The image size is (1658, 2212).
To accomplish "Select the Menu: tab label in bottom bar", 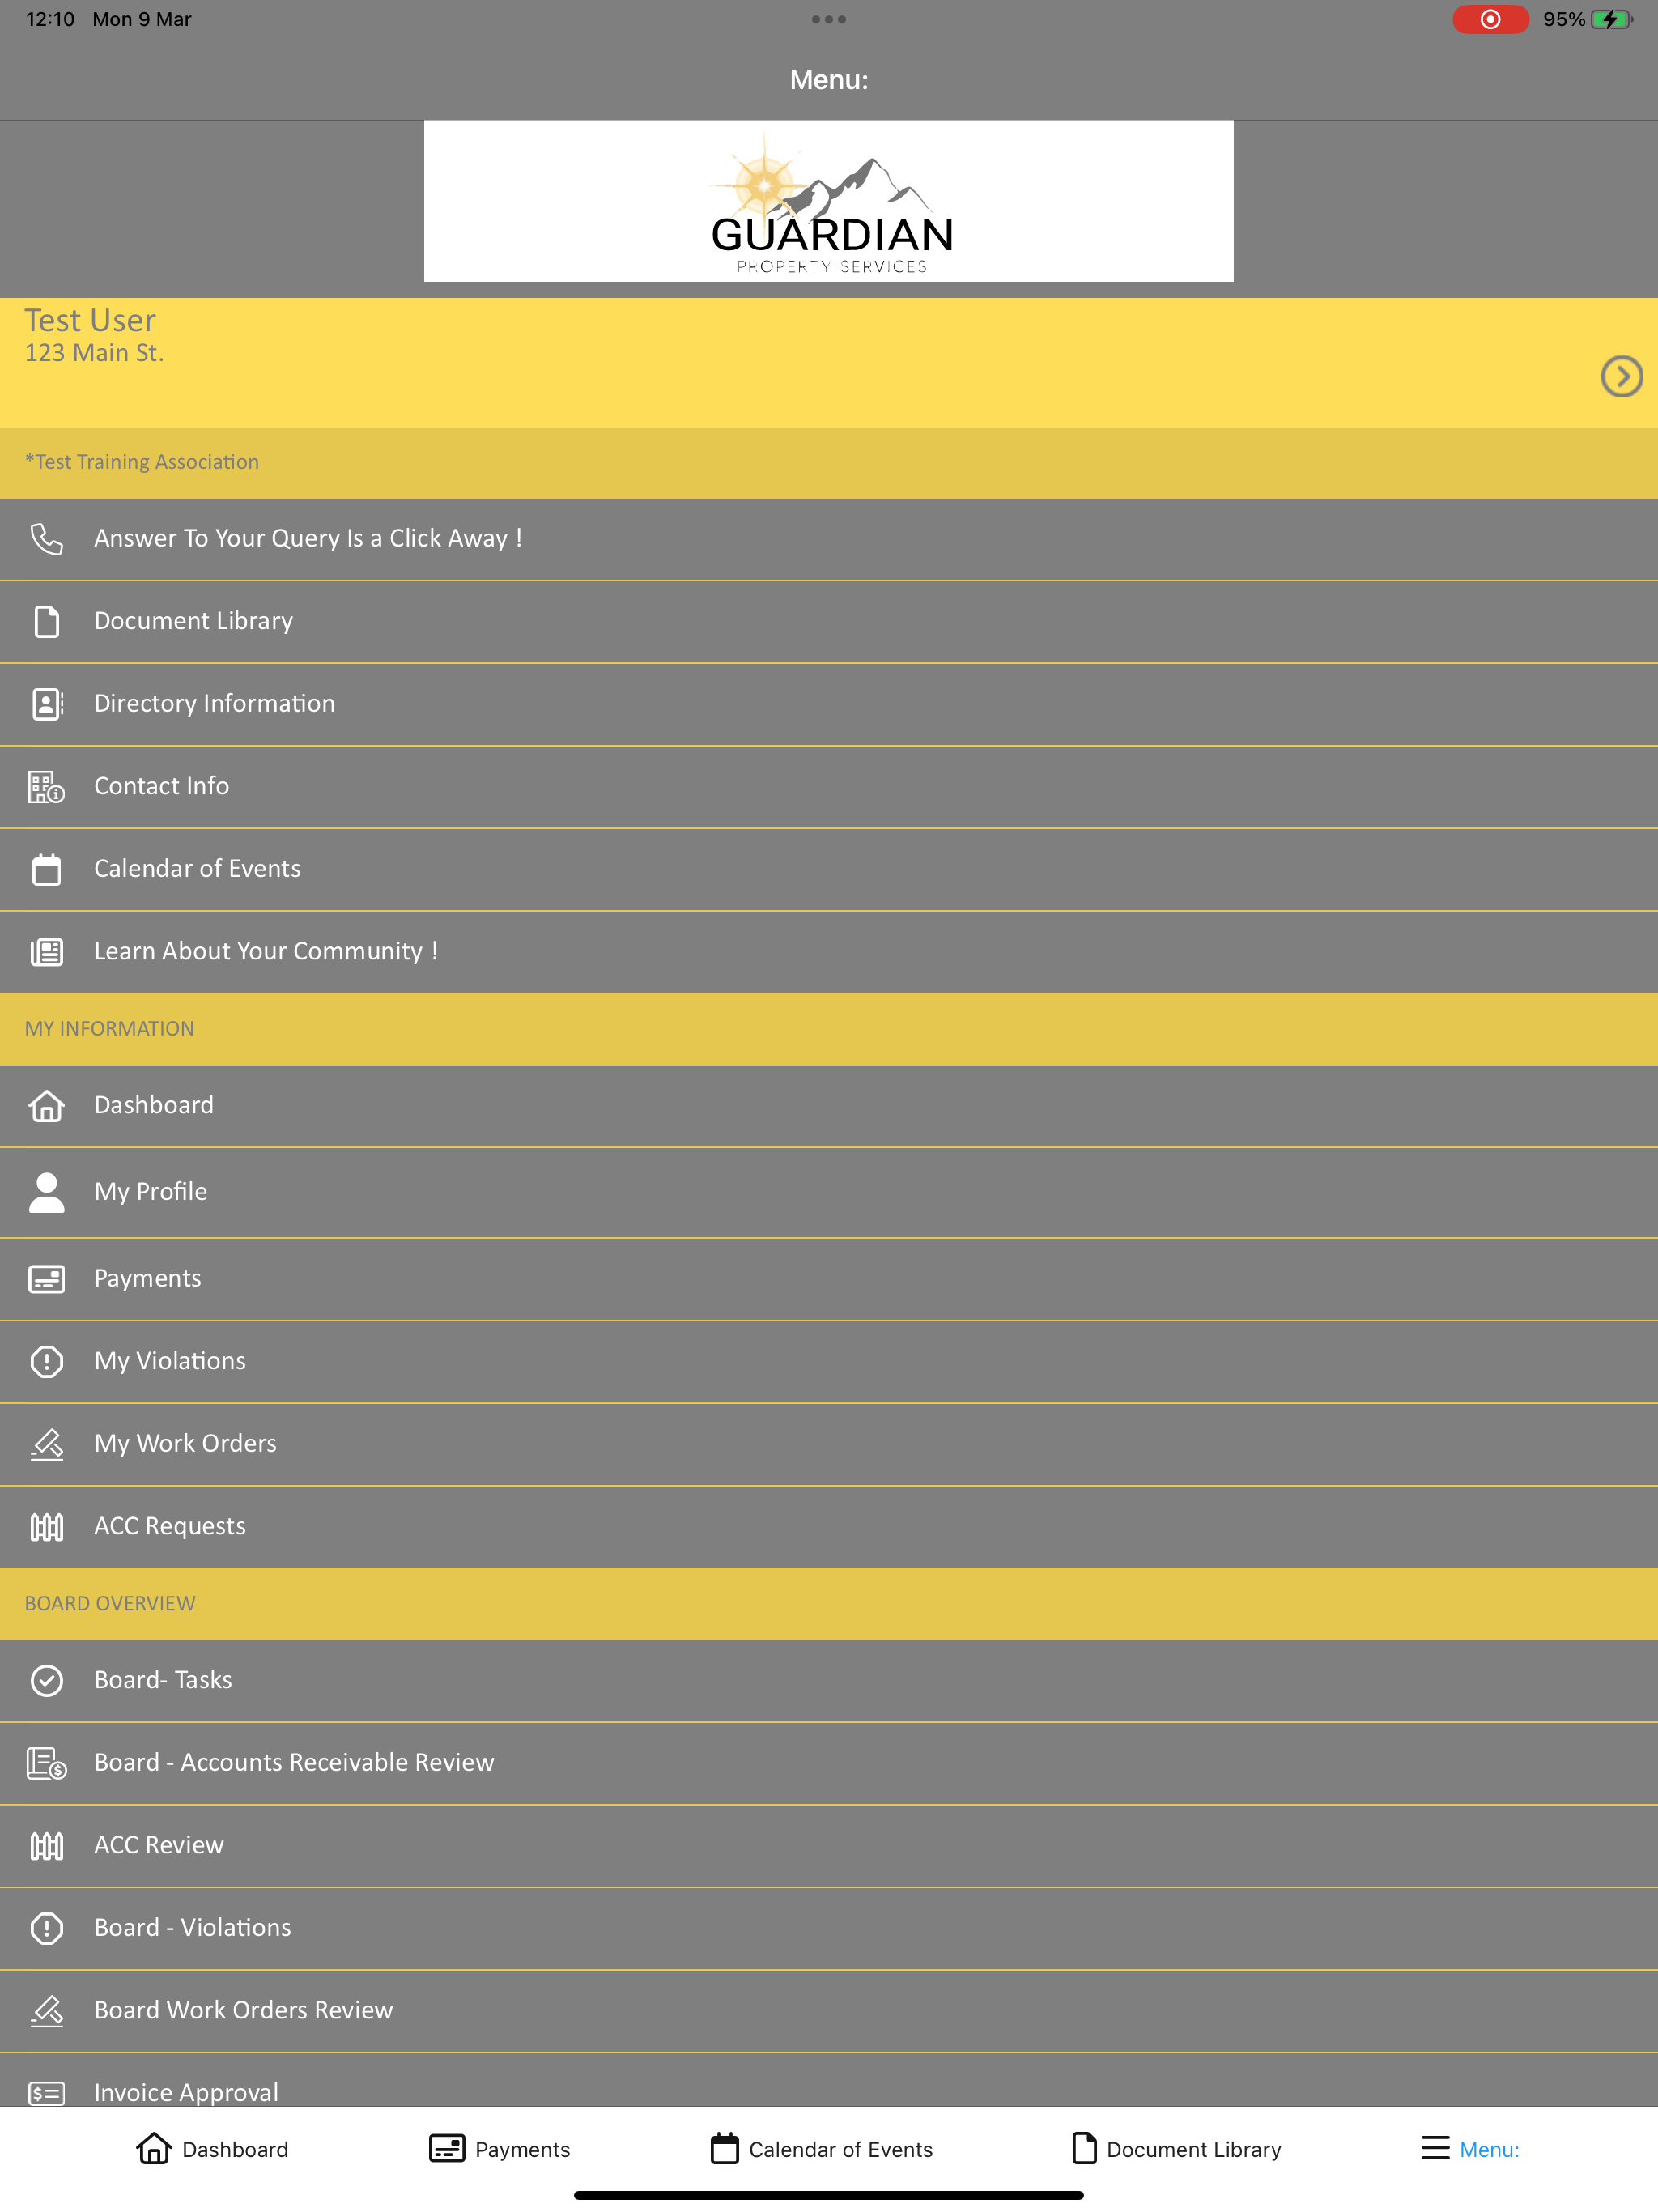I will click(1489, 2149).
